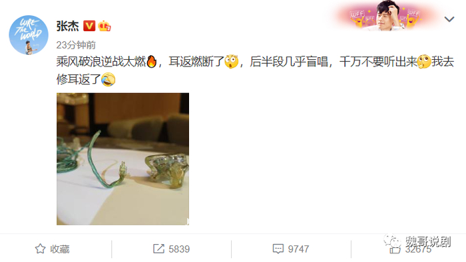
Task: Open the broken earphone photo thumbnail
Action: pos(122,159)
